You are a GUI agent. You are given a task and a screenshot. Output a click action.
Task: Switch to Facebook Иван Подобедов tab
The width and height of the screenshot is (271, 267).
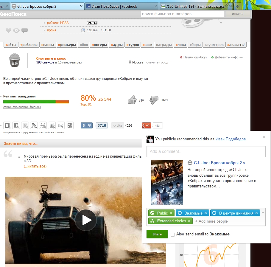point(121,6)
